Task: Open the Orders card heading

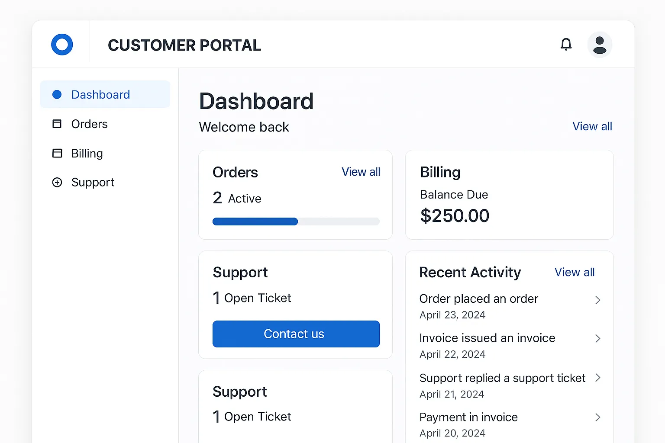Action: pos(235,172)
